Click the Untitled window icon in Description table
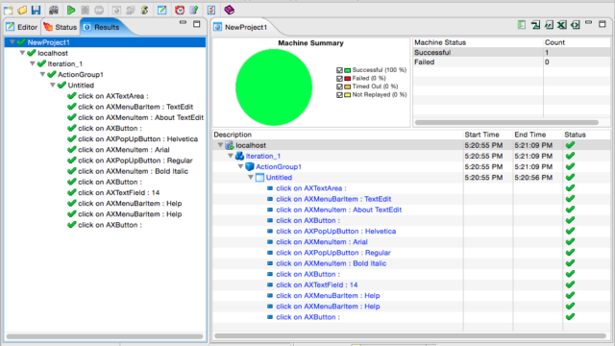 [x=259, y=178]
